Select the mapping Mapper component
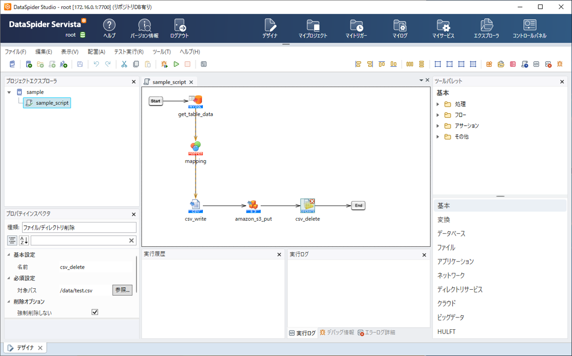The height and width of the screenshot is (356, 572). click(x=195, y=148)
